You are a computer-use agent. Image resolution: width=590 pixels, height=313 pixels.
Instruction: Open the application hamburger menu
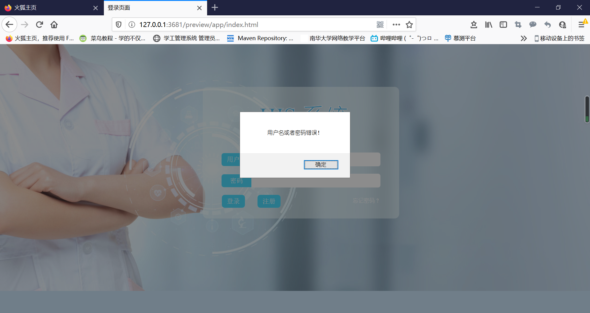pyautogui.click(x=582, y=25)
